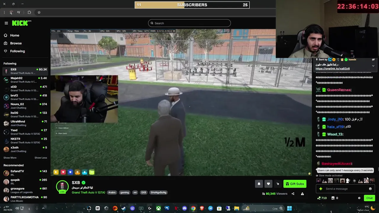Collapse pinned message chevron
The height and width of the screenshot is (213, 379).
click(373, 66)
